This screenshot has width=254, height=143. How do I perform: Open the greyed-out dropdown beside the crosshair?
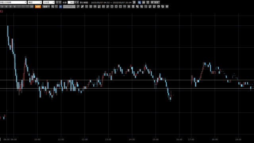pyautogui.click(x=69, y=7)
